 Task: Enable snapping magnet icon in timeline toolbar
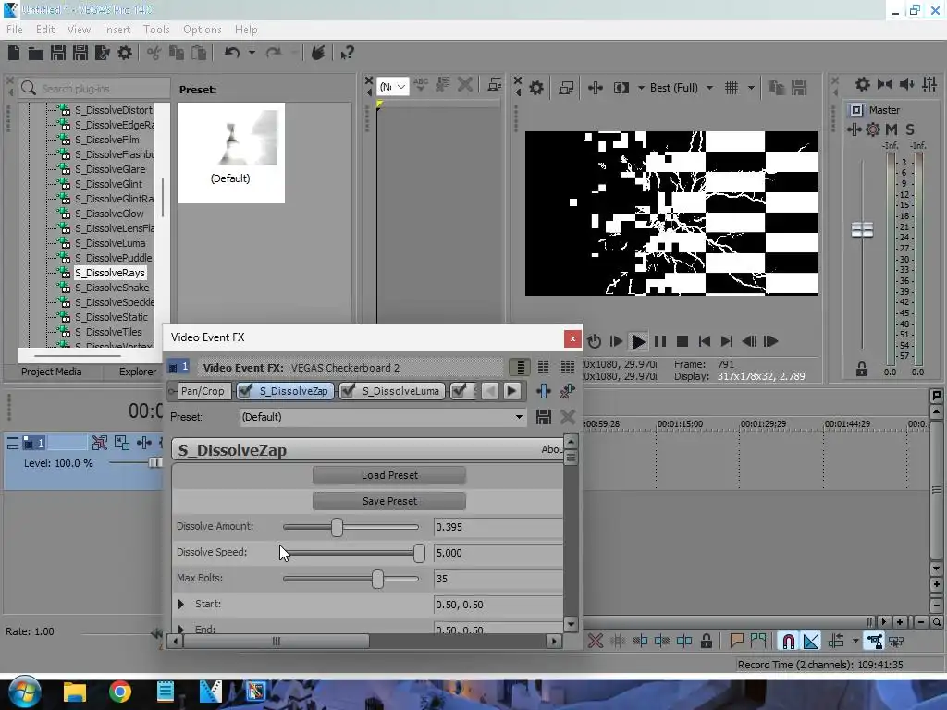788,642
